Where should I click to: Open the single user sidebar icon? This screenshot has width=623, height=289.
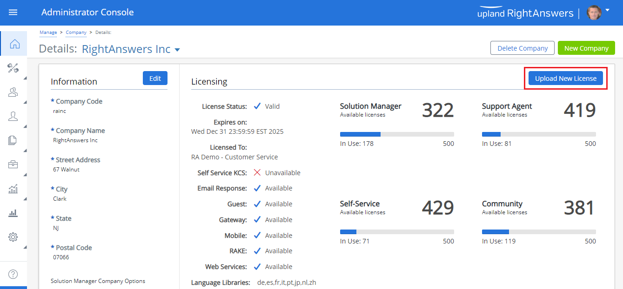(13, 117)
